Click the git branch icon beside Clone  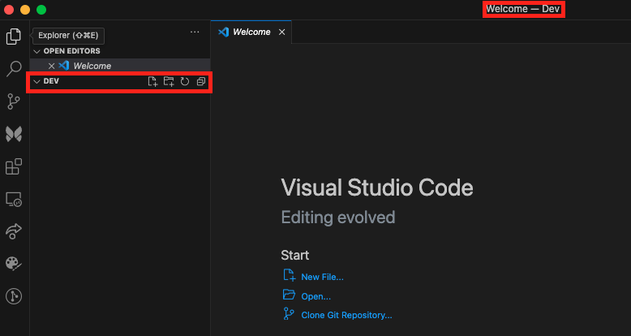pyautogui.click(x=289, y=313)
